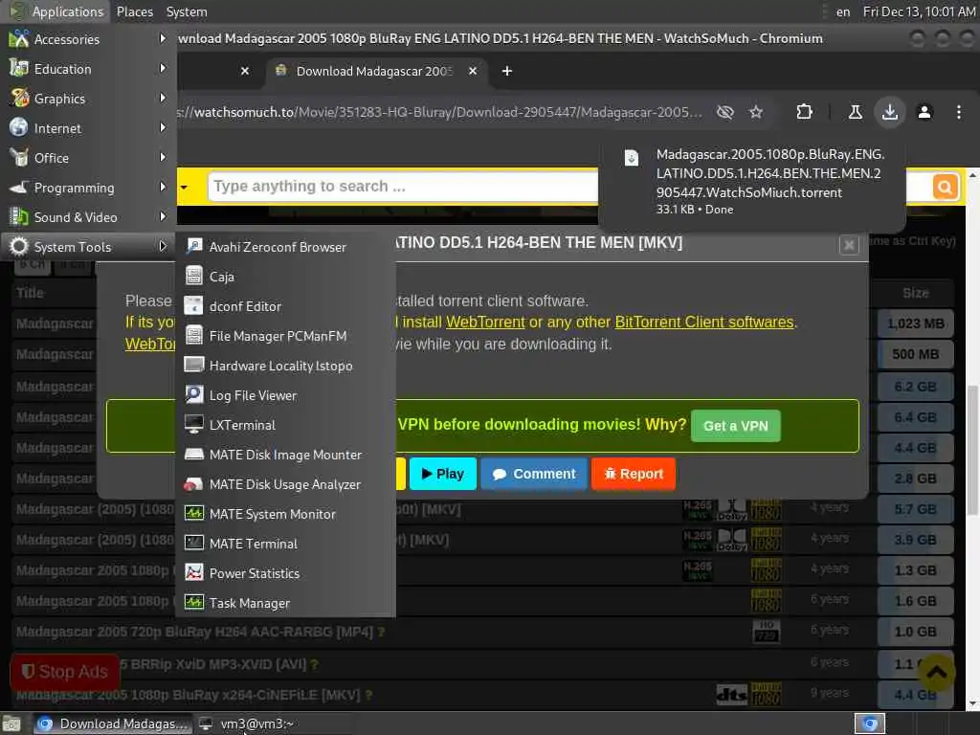Open the System menu

coord(187,11)
